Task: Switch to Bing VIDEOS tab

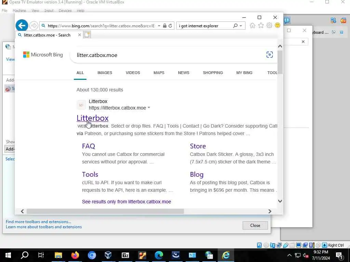Action: pos(133,73)
